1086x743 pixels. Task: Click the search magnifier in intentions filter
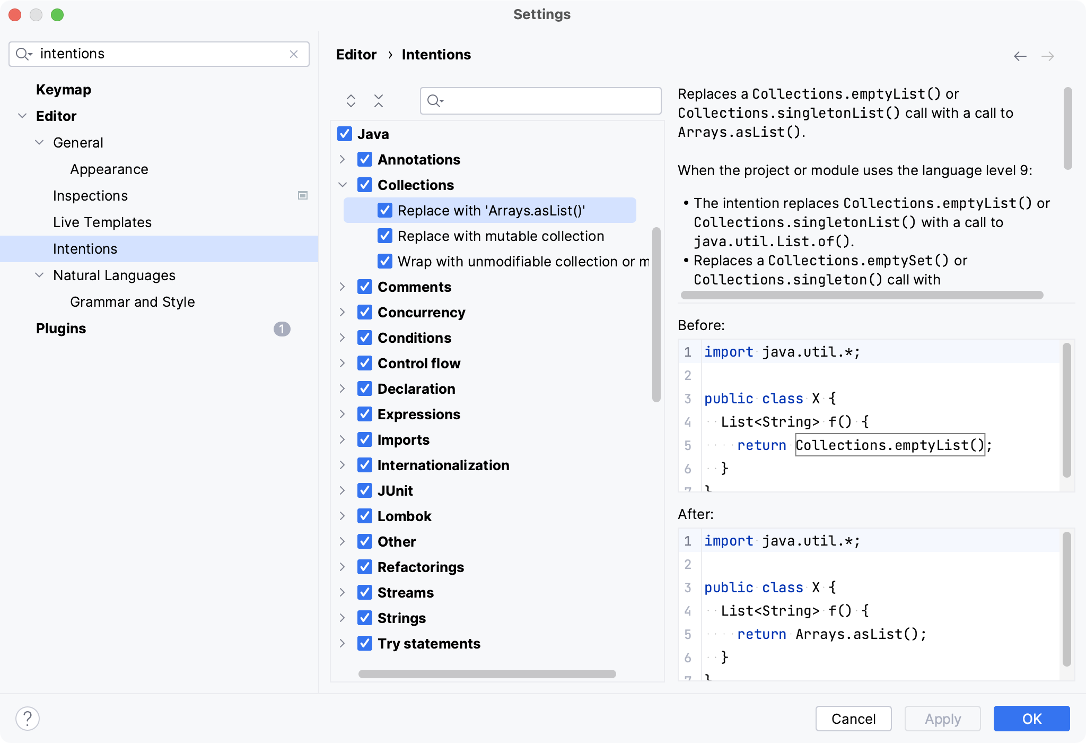435,101
